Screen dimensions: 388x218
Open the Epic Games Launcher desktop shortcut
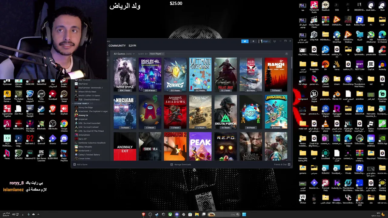(x=41, y=155)
